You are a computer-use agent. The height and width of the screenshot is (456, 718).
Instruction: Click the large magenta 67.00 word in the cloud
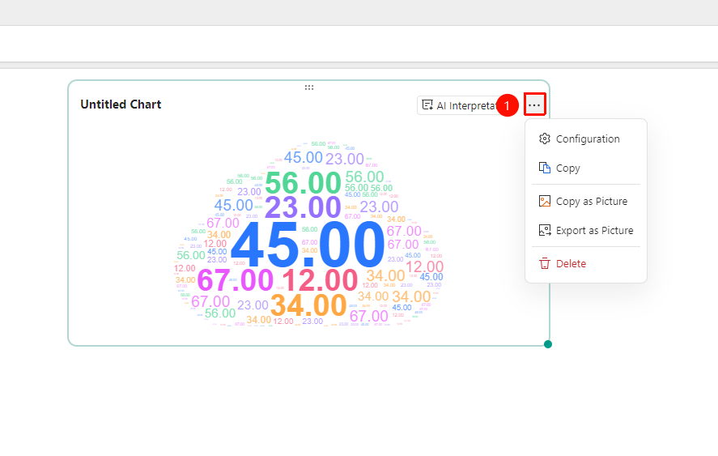coord(236,280)
